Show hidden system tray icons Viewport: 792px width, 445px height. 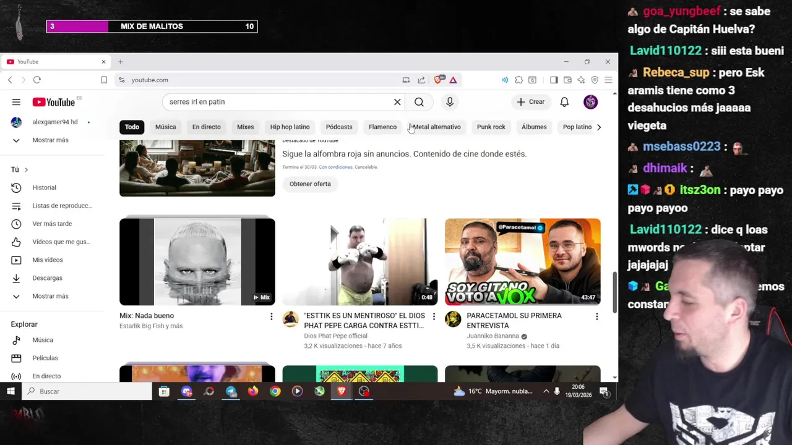click(546, 391)
